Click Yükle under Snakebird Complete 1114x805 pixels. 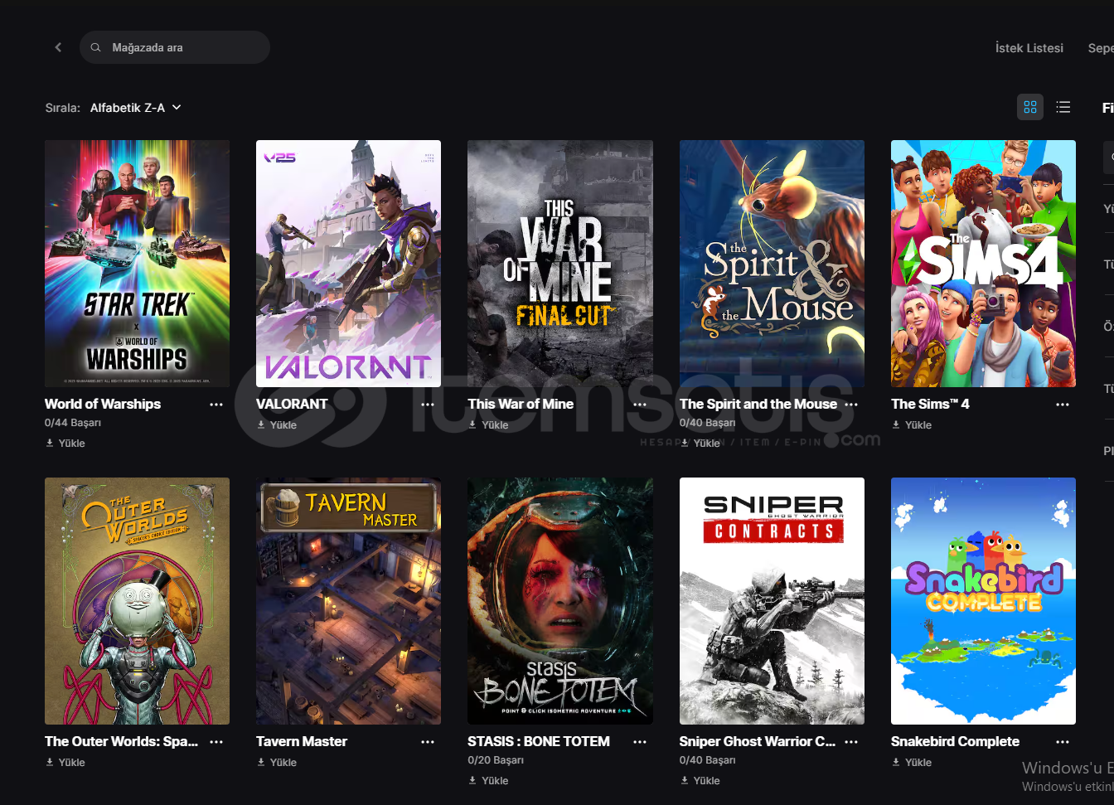tap(912, 762)
